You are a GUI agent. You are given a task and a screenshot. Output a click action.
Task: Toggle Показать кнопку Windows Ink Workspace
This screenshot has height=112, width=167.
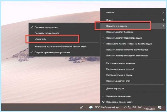[133, 50]
